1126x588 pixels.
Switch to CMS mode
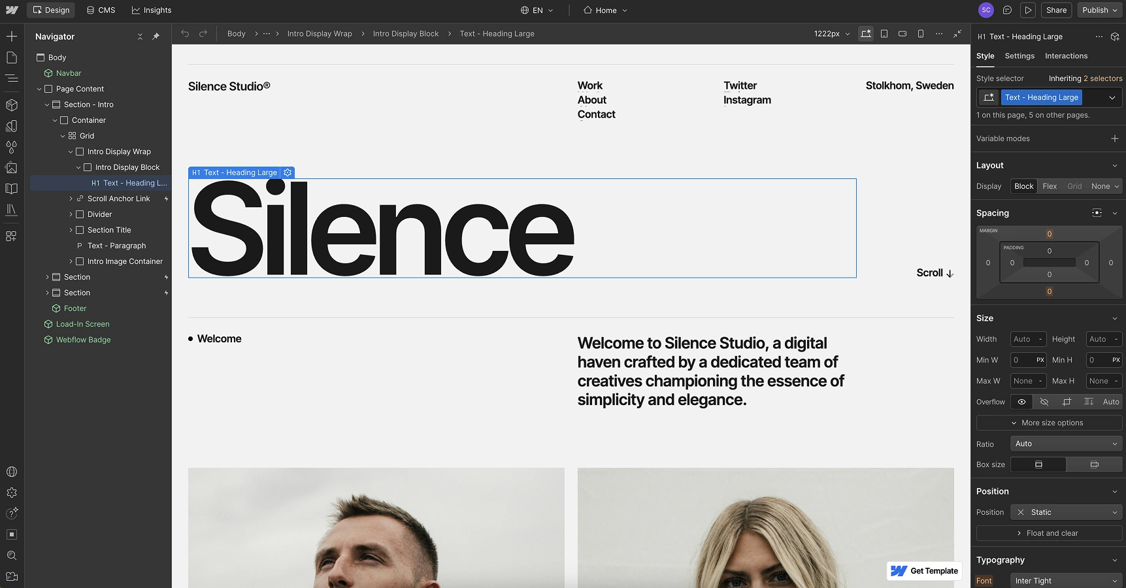coord(101,10)
